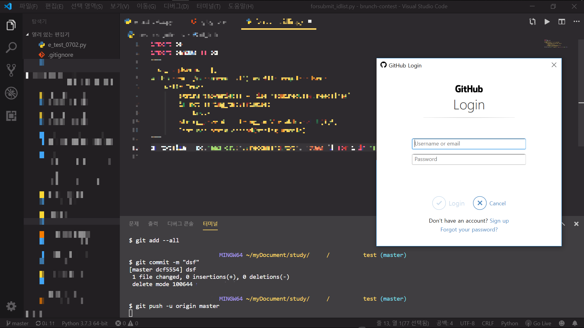The height and width of the screenshot is (328, 584).
Task: Open the 터미널(T) menu
Action: coord(208,6)
